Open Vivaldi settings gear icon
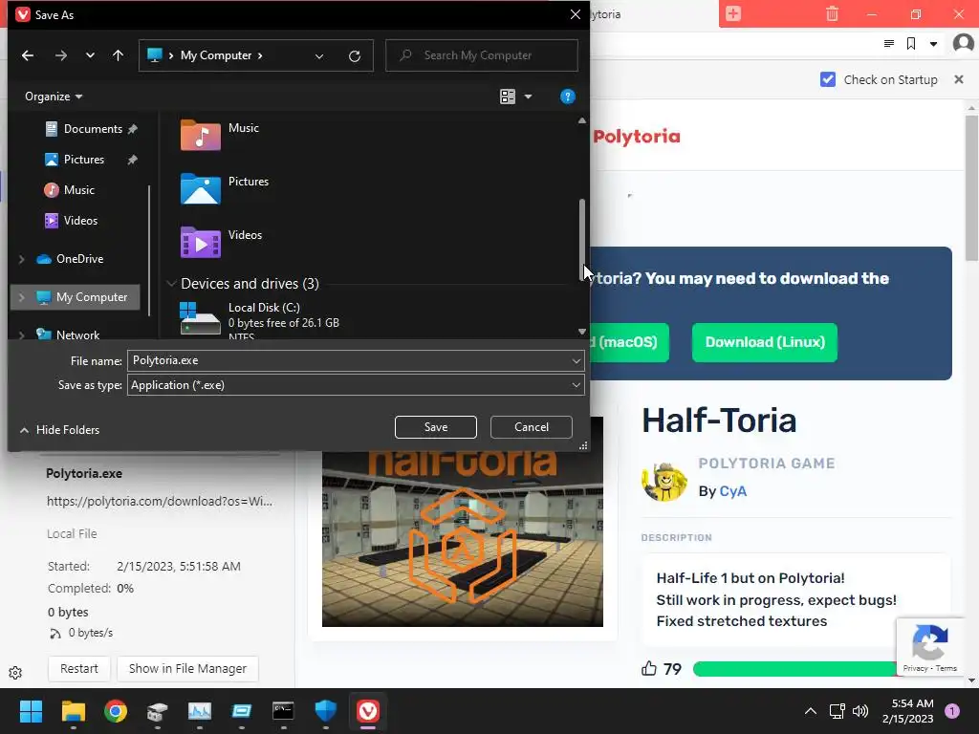 click(15, 673)
